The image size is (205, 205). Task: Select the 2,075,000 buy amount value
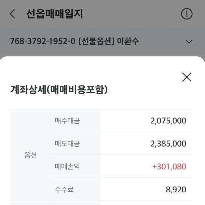[168, 121]
